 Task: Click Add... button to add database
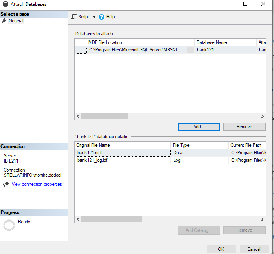pyautogui.click(x=199, y=127)
